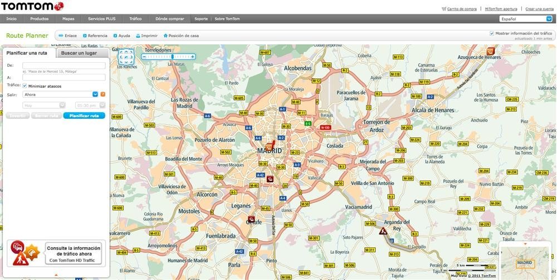The image size is (557, 280).
Task: Toggle Minimizar atascos checkbox
Action: [25, 86]
